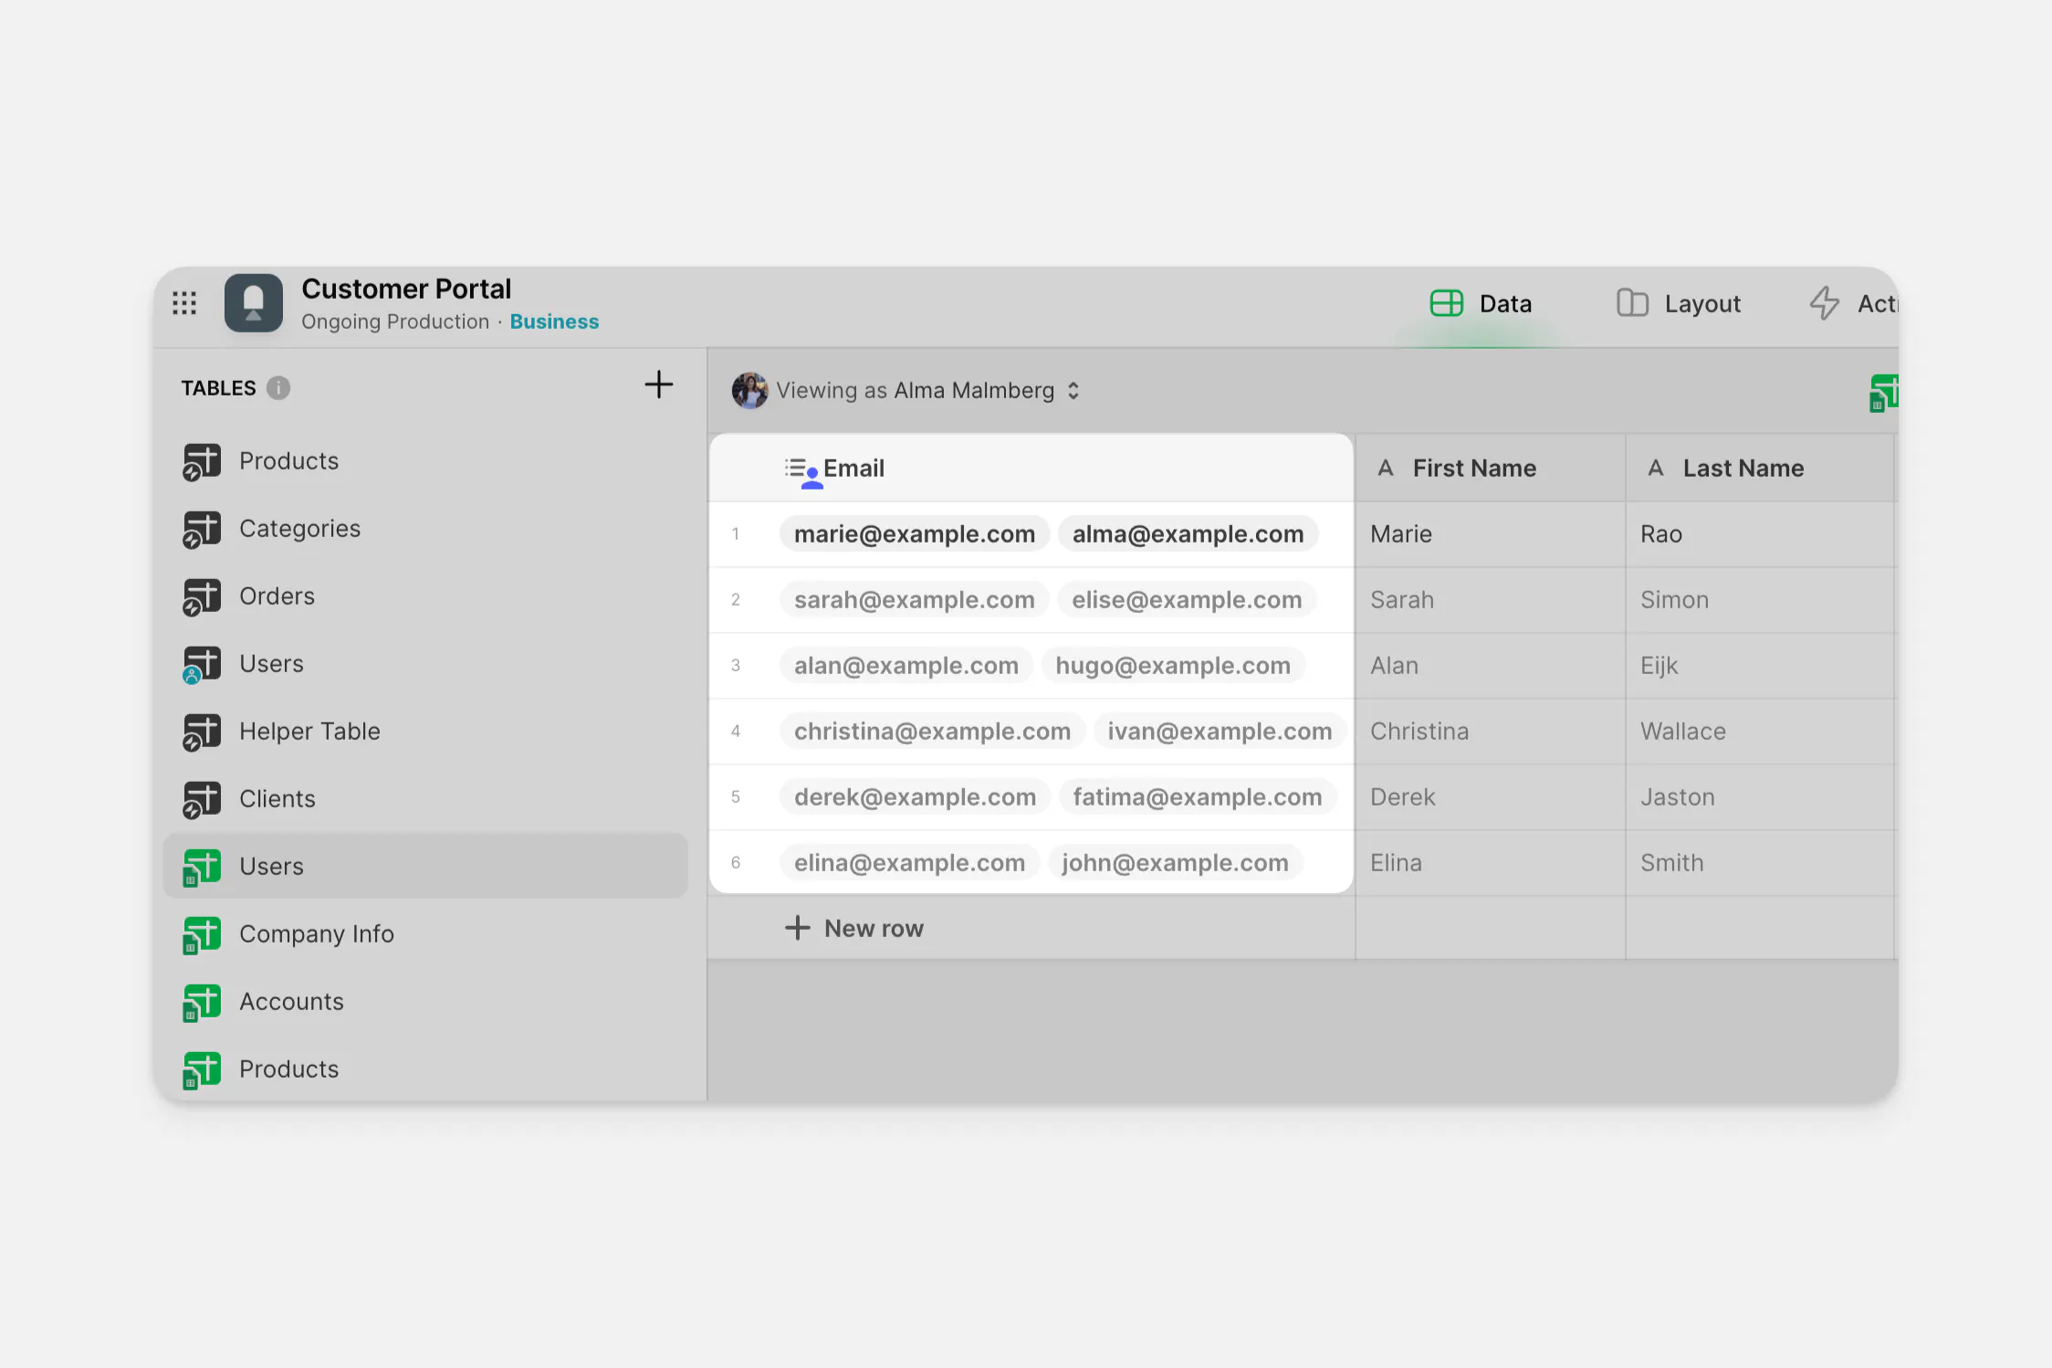The width and height of the screenshot is (2052, 1368).
Task: Select the Helper Table in sidebar
Action: [309, 731]
